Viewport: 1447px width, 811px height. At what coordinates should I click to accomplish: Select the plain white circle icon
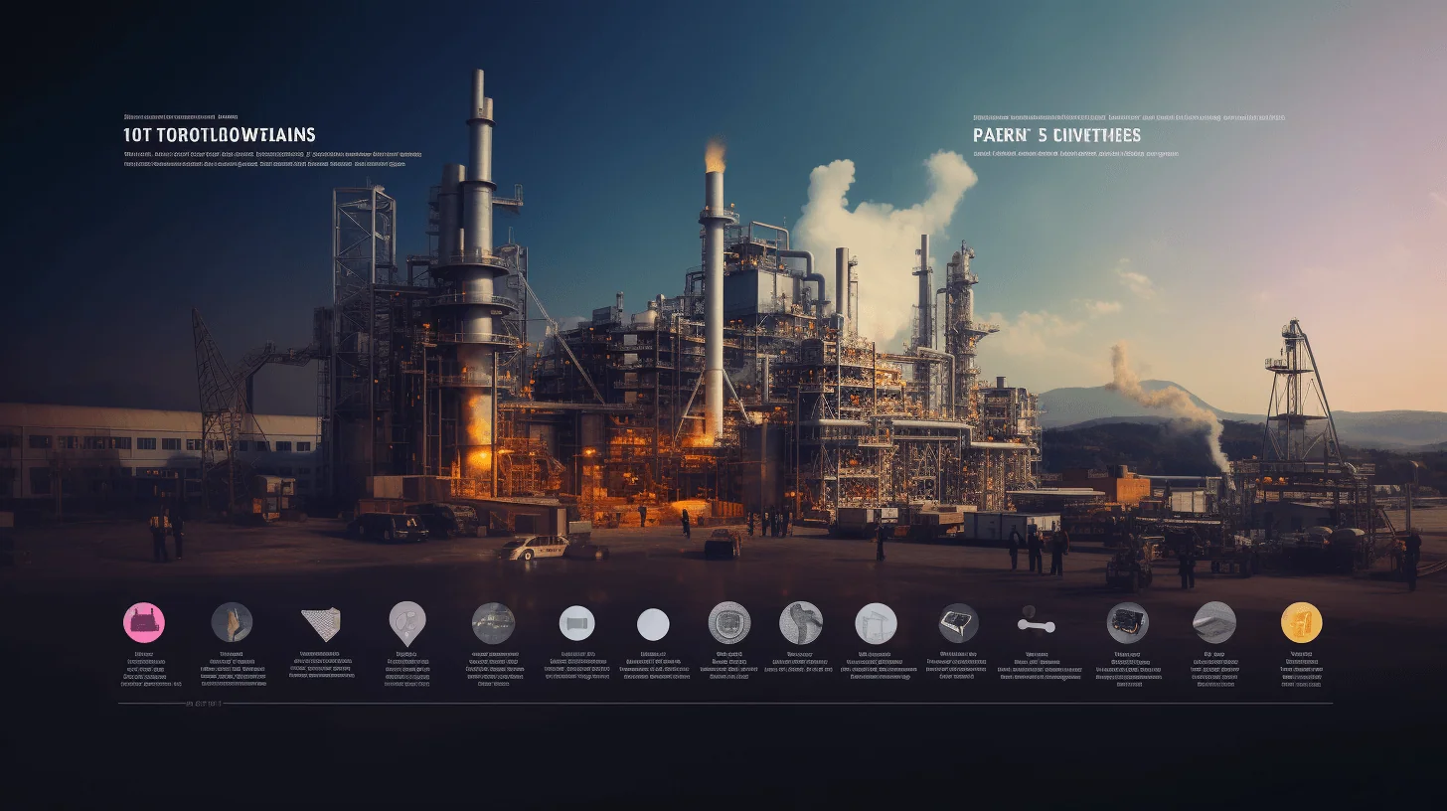[x=653, y=624]
